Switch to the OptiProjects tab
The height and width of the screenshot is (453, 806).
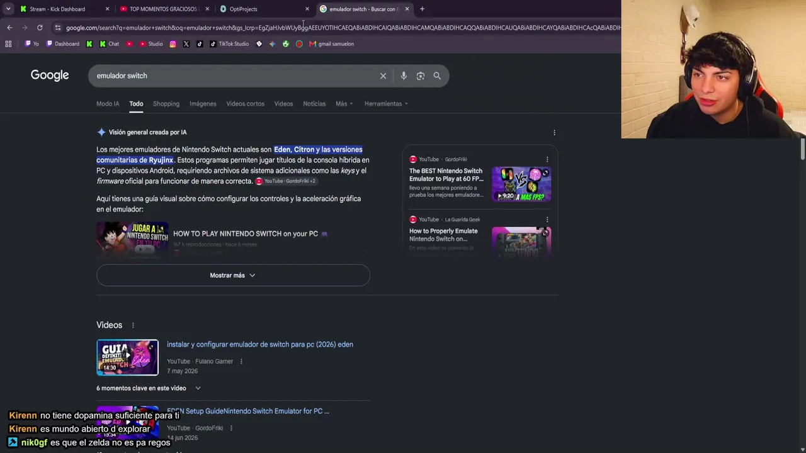[263, 9]
